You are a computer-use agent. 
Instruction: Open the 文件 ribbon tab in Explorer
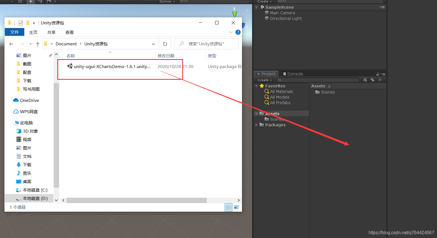pos(15,32)
